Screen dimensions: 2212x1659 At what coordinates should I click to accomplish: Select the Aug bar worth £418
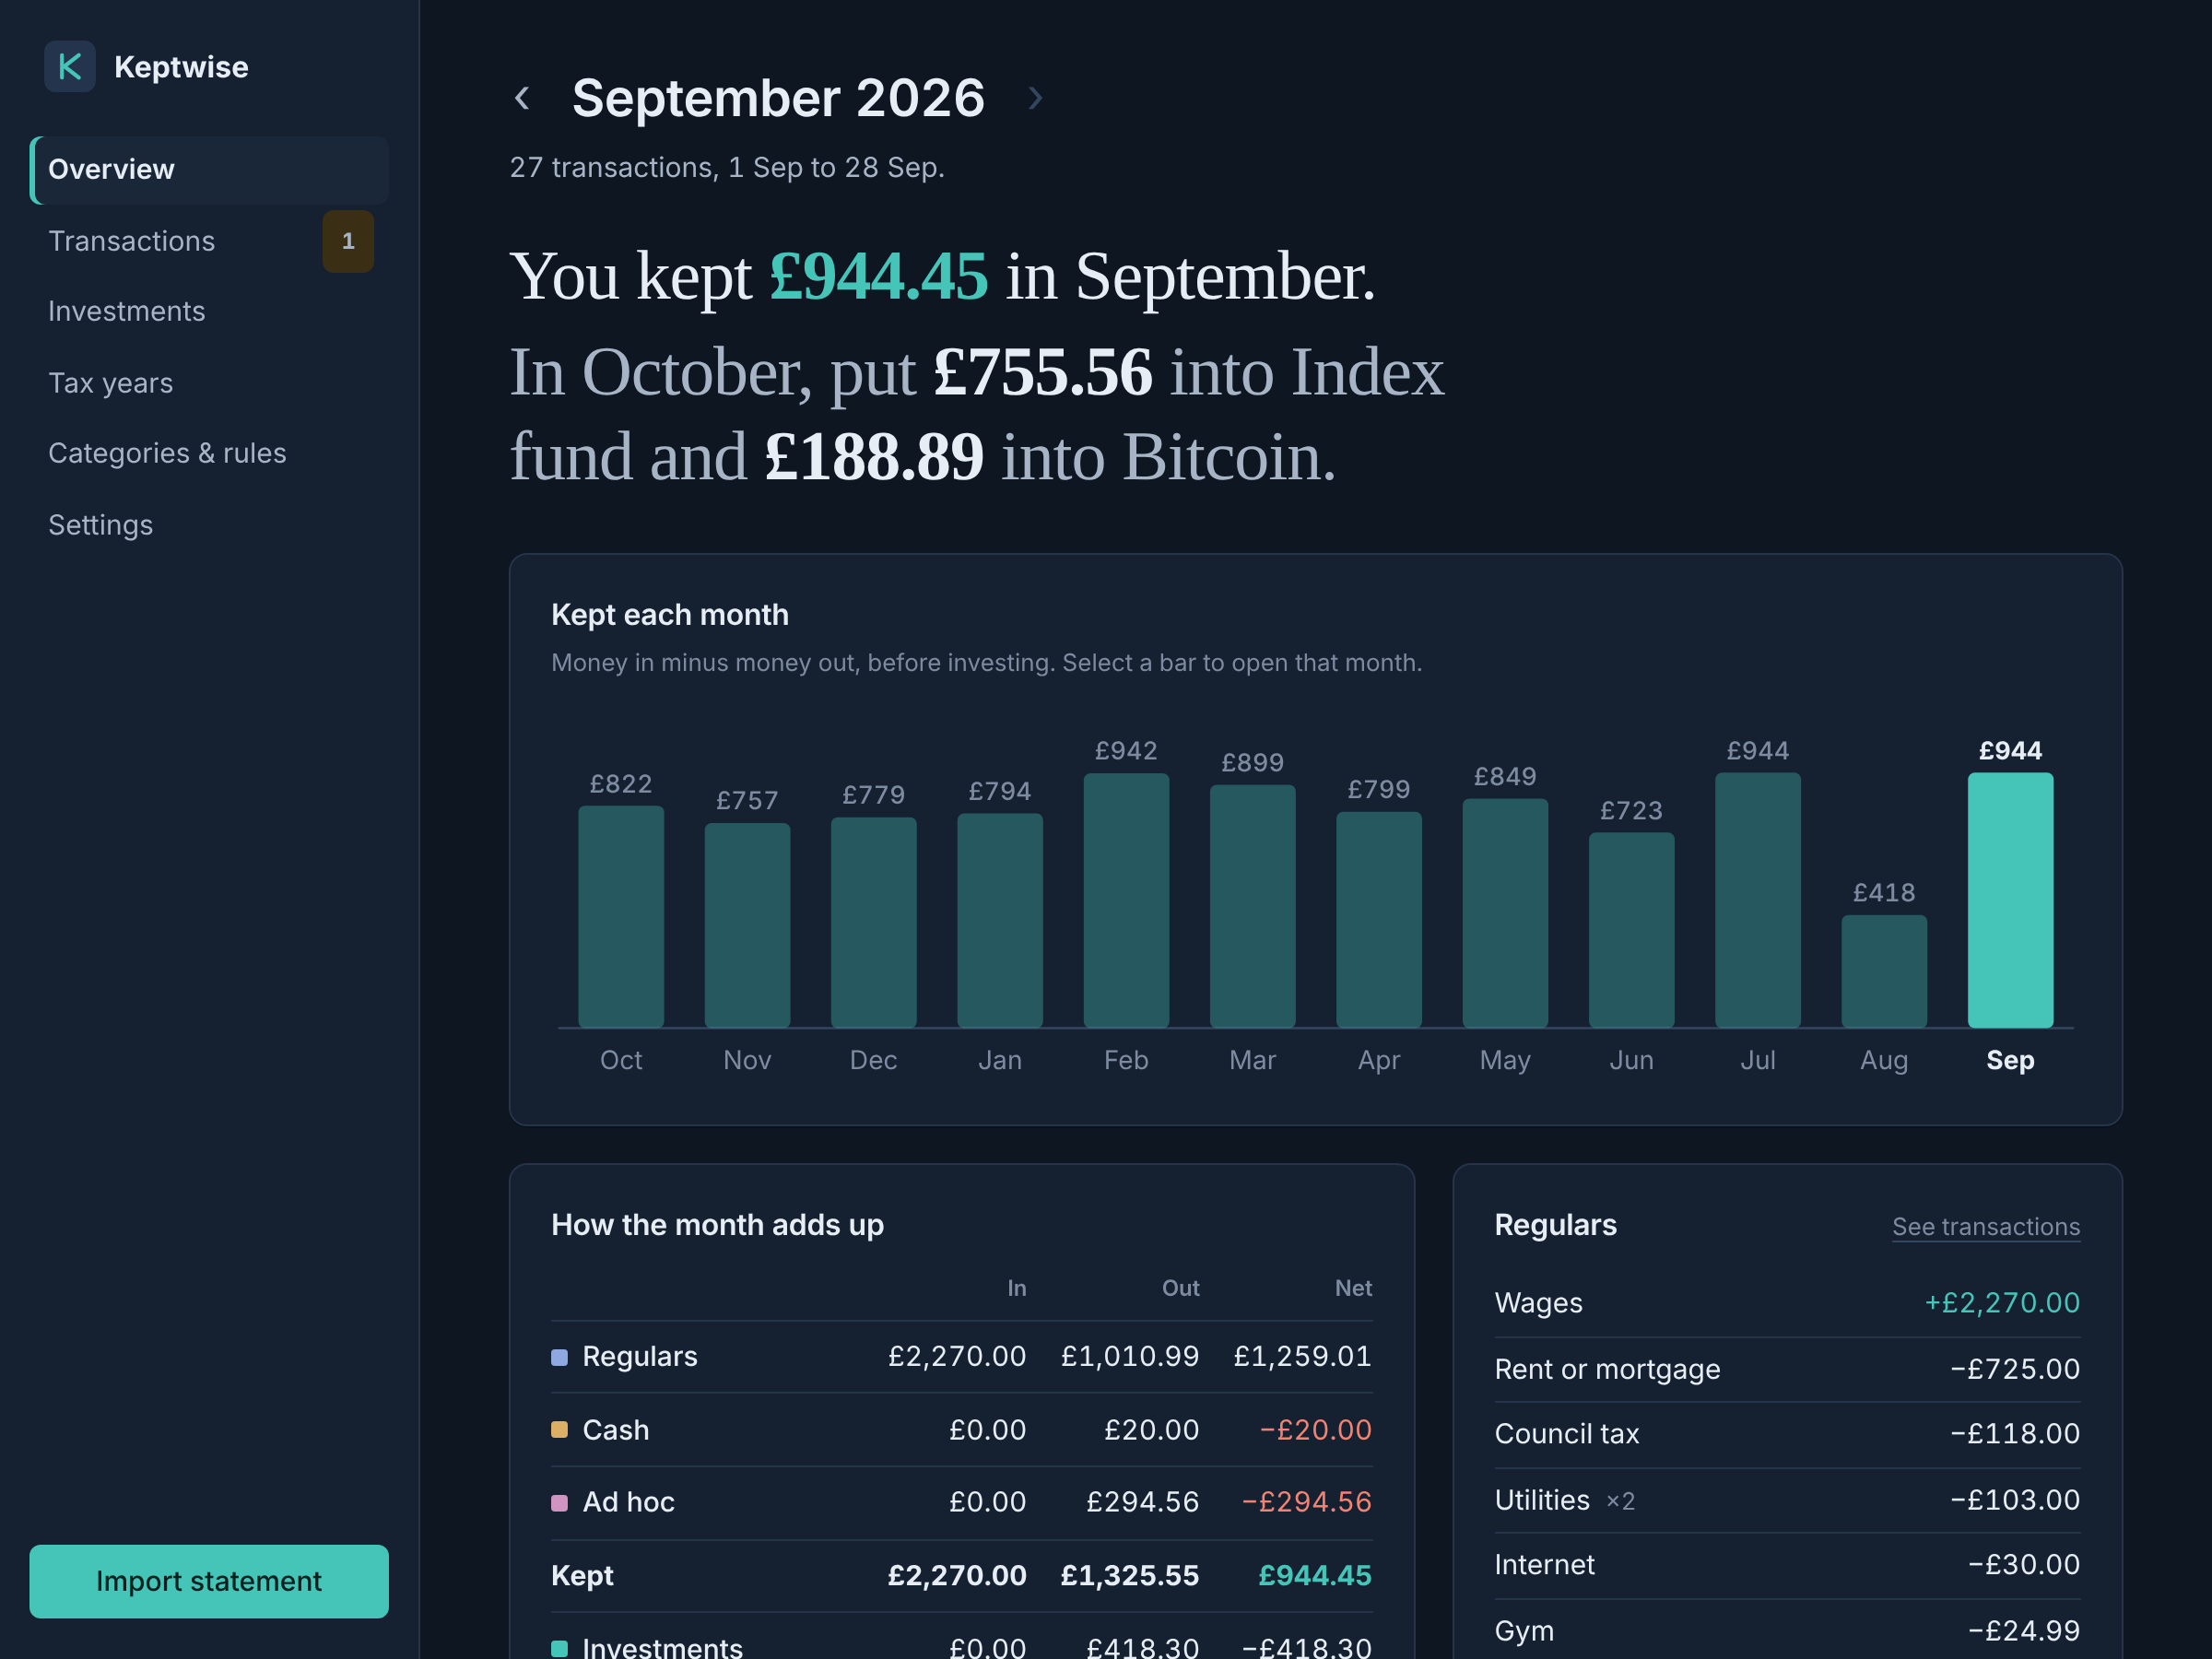coord(1884,971)
